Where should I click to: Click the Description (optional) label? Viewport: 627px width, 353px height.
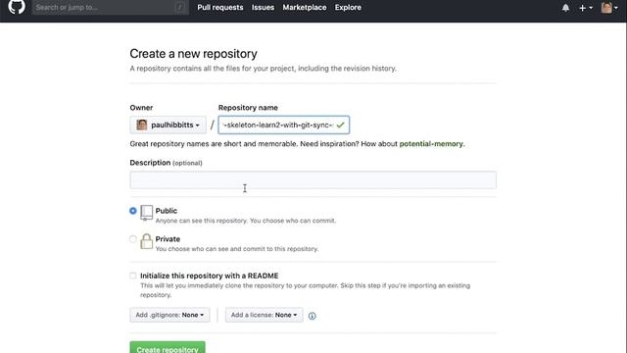[x=166, y=163]
